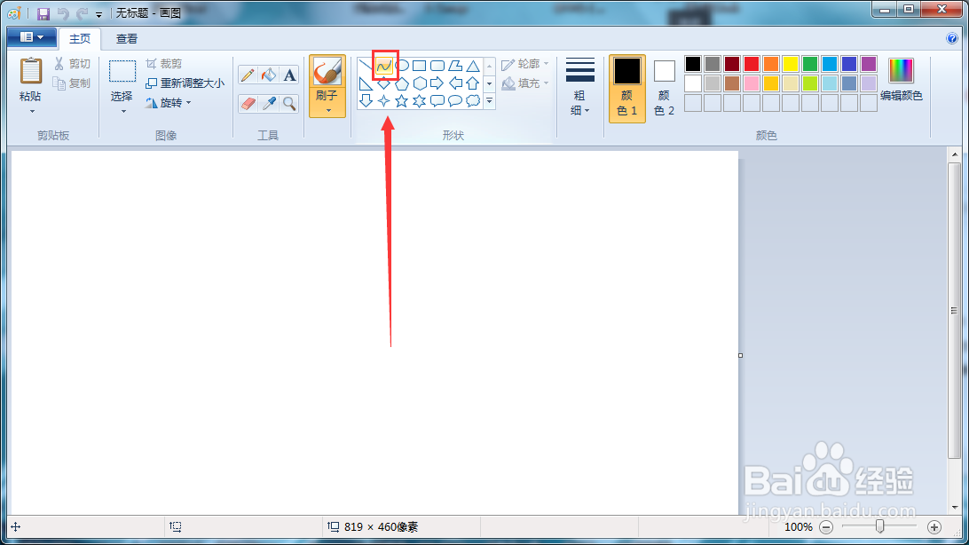This screenshot has height=545, width=969.
Task: Click Resize (重新调整大小) button
Action: 185,83
